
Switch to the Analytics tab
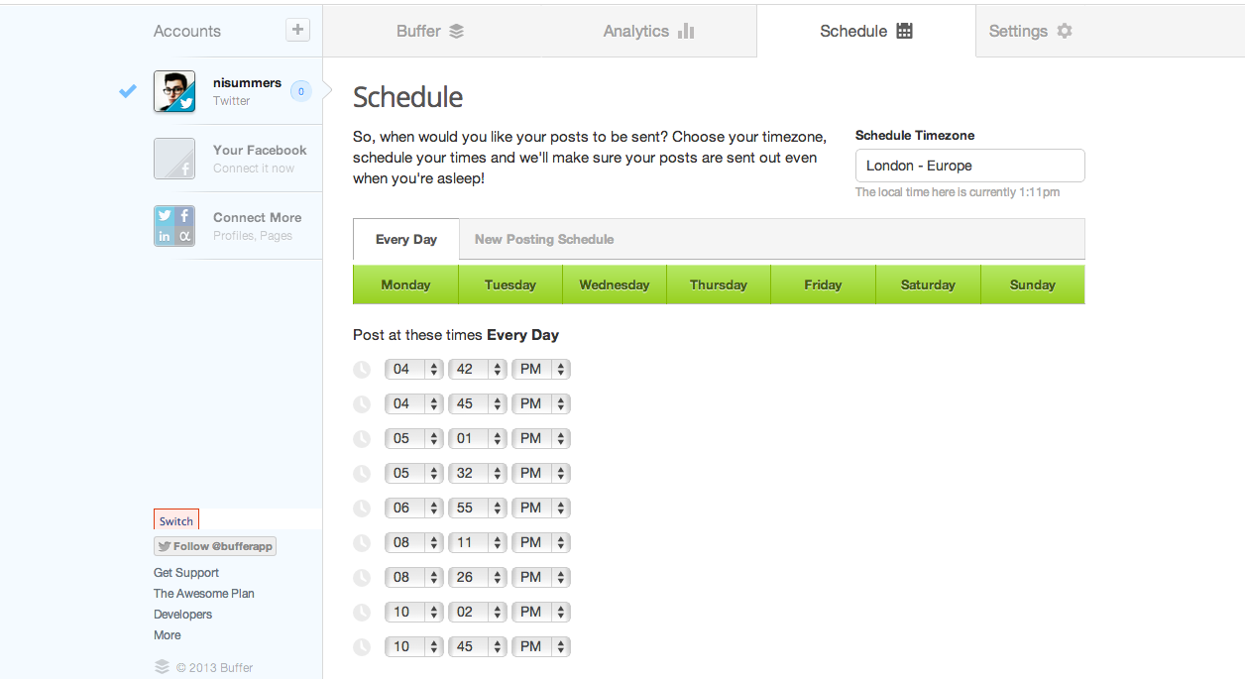pyautogui.click(x=648, y=31)
